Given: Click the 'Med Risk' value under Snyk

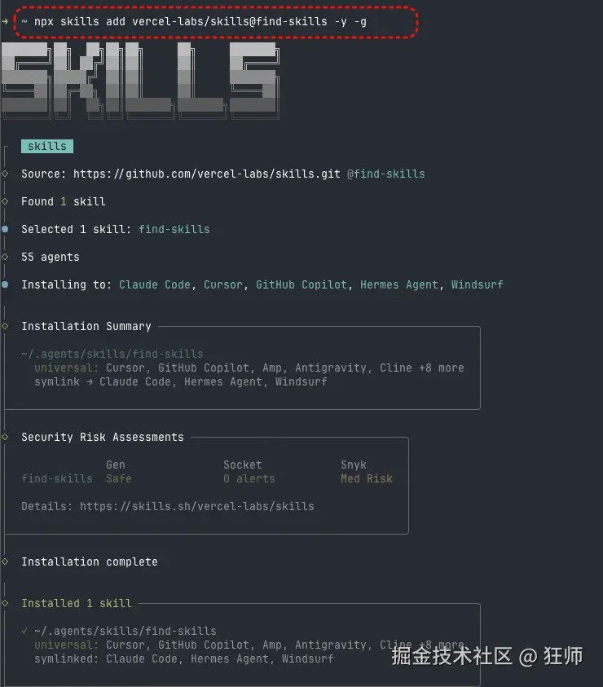Looking at the screenshot, I should (367, 478).
